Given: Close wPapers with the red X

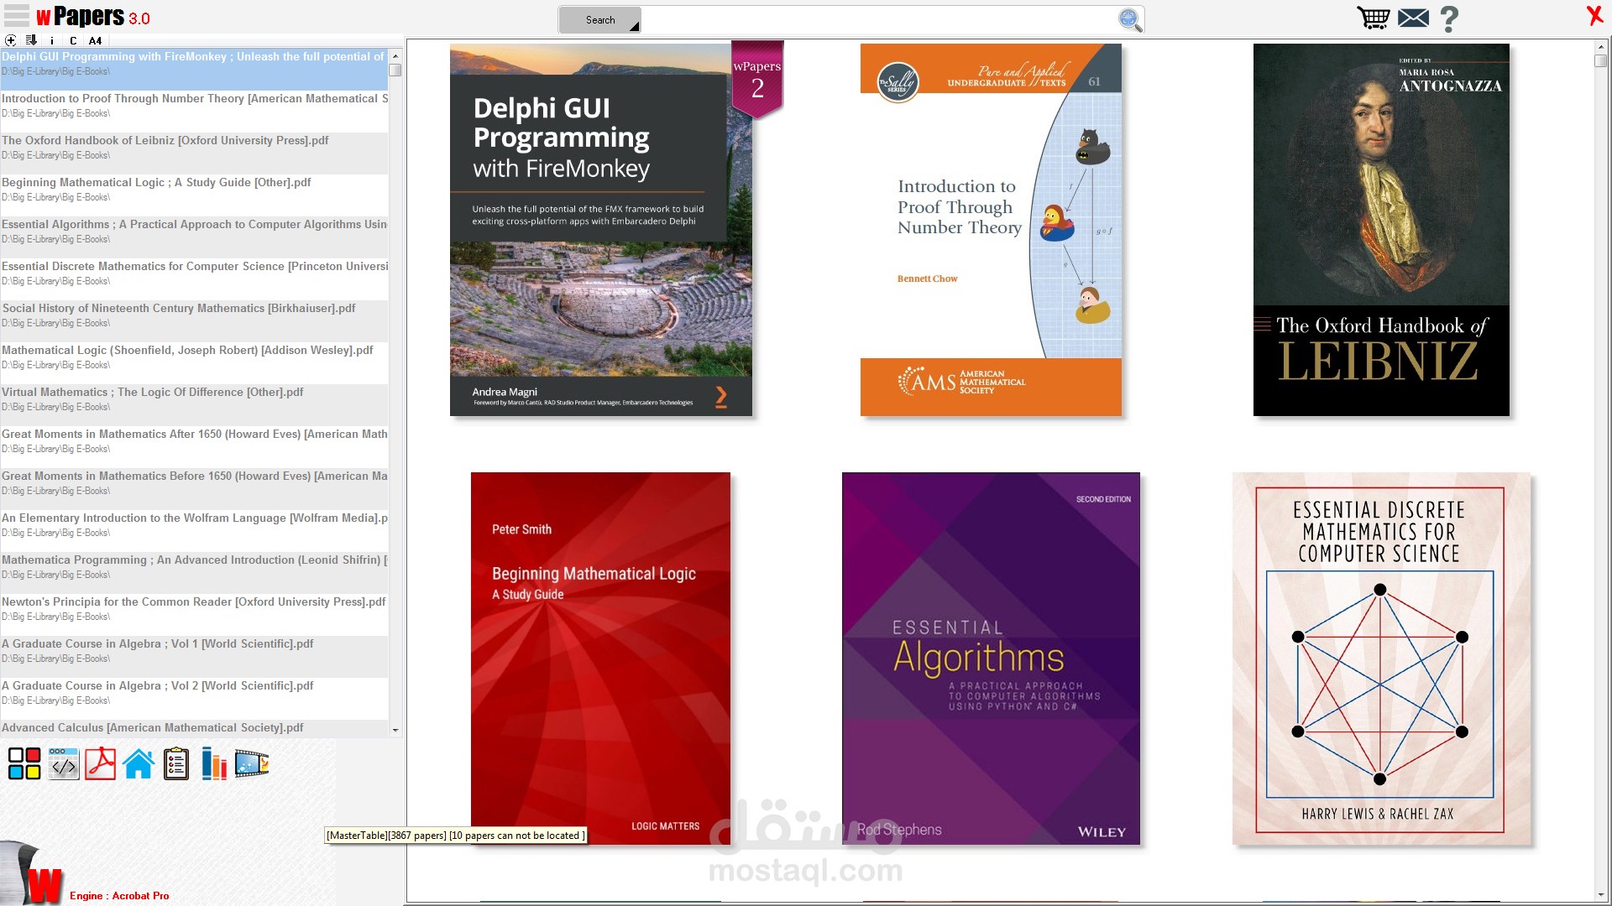Looking at the screenshot, I should click(1594, 16).
